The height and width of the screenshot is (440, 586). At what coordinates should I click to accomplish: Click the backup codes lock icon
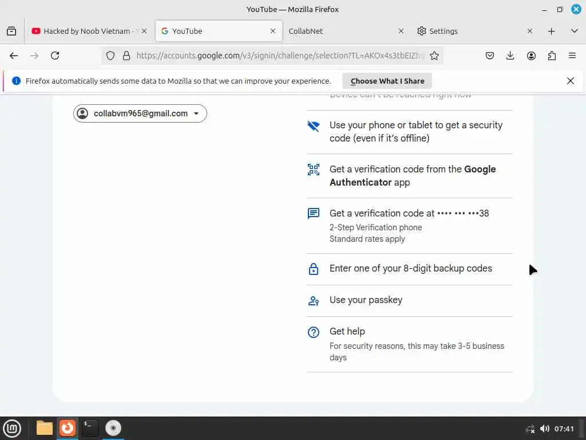(x=314, y=269)
